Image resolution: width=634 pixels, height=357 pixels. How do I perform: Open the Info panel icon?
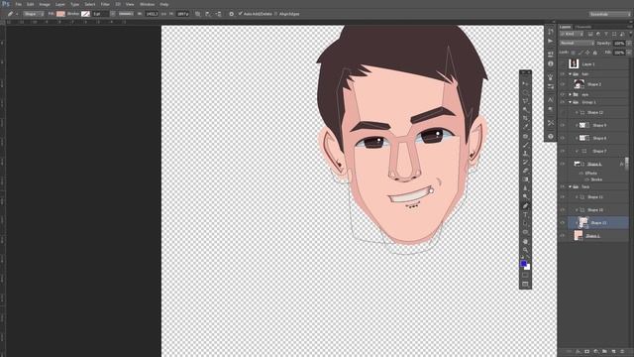click(551, 63)
